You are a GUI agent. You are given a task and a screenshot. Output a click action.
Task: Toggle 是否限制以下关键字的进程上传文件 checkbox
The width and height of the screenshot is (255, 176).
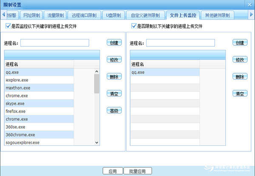134,26
